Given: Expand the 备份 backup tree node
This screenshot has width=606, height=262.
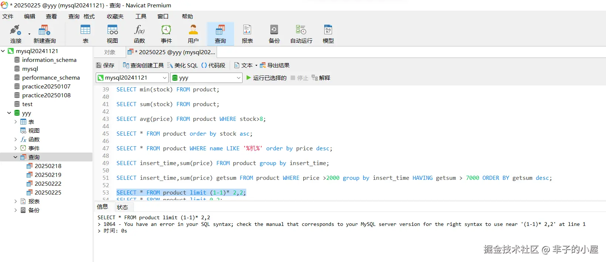Looking at the screenshot, I should (16, 210).
